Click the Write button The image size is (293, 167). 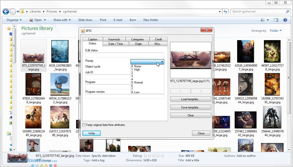[91, 133]
